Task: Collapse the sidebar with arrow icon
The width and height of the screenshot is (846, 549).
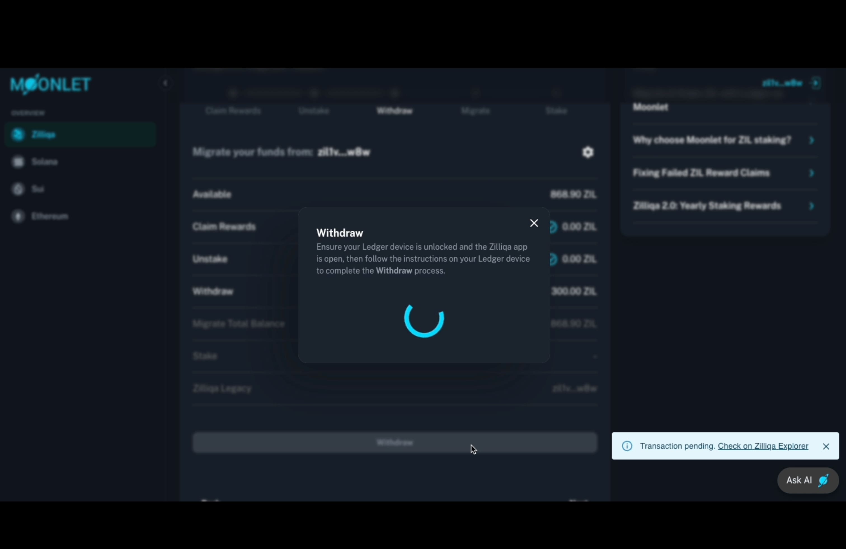Action: click(x=165, y=83)
